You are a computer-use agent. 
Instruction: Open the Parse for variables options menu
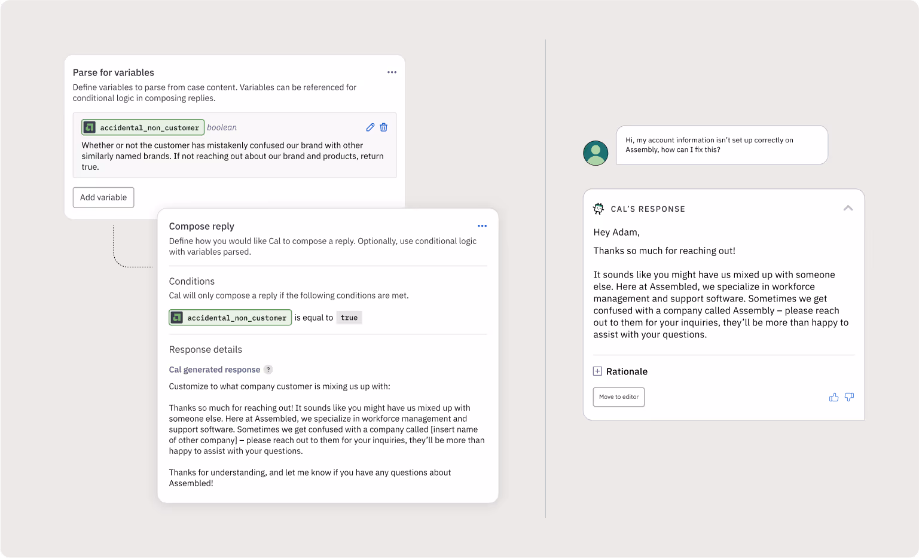click(x=392, y=72)
